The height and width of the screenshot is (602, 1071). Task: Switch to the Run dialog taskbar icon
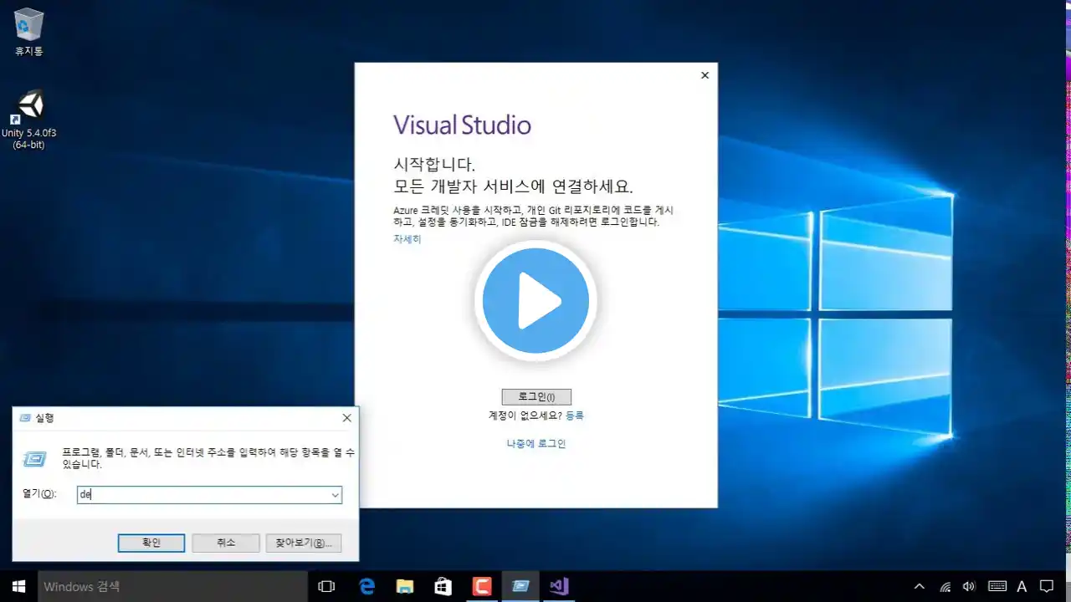click(x=520, y=586)
